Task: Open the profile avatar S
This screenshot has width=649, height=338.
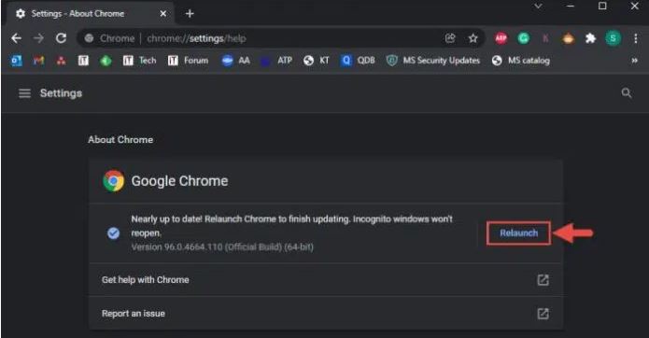Action: click(613, 38)
